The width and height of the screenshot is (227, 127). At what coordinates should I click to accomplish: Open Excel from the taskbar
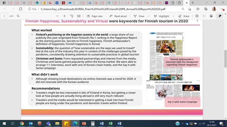pyautogui.click(x=111, y=123)
